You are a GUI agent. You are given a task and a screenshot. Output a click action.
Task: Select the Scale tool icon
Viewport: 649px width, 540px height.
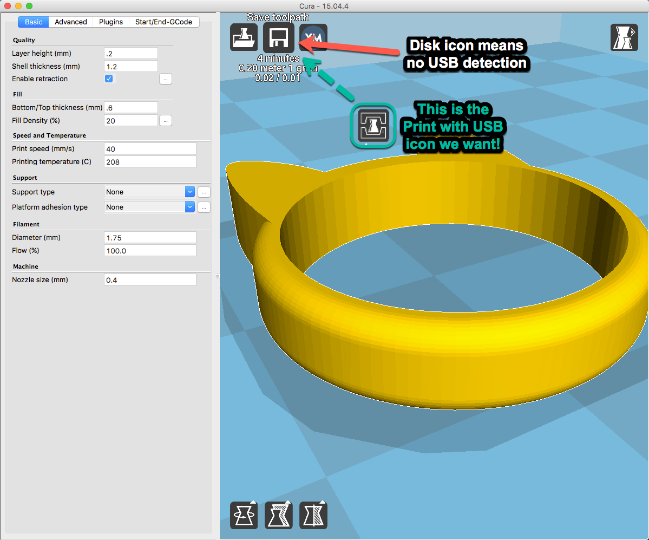[x=278, y=515]
